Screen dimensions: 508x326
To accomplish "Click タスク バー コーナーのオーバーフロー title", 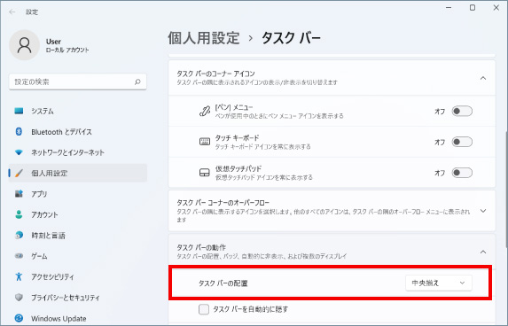I will (223, 203).
